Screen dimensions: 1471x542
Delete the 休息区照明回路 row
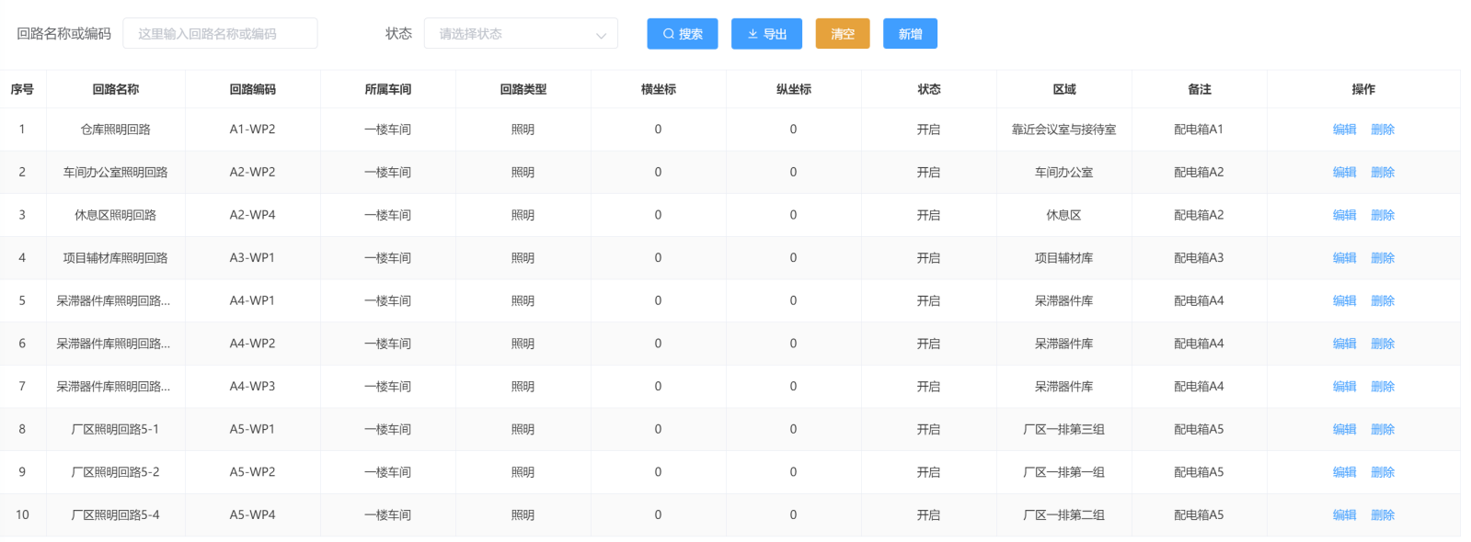(1382, 215)
